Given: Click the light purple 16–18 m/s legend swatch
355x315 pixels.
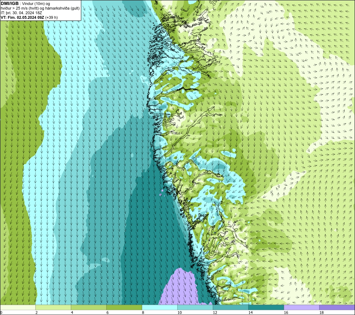Looking at the screenshot, I should (301, 307).
